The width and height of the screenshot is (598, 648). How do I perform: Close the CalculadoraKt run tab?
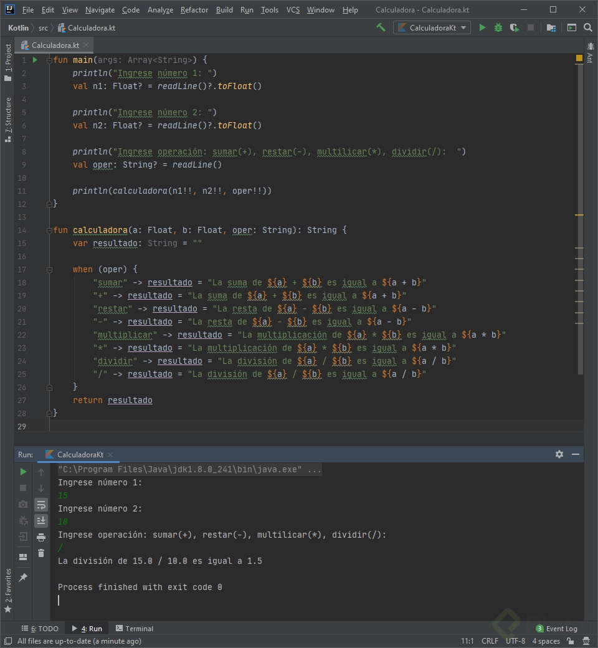[110, 455]
